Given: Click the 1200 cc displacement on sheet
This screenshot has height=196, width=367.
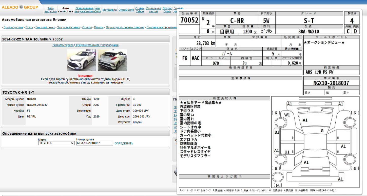Looking at the screenshot, I should coord(249,31).
